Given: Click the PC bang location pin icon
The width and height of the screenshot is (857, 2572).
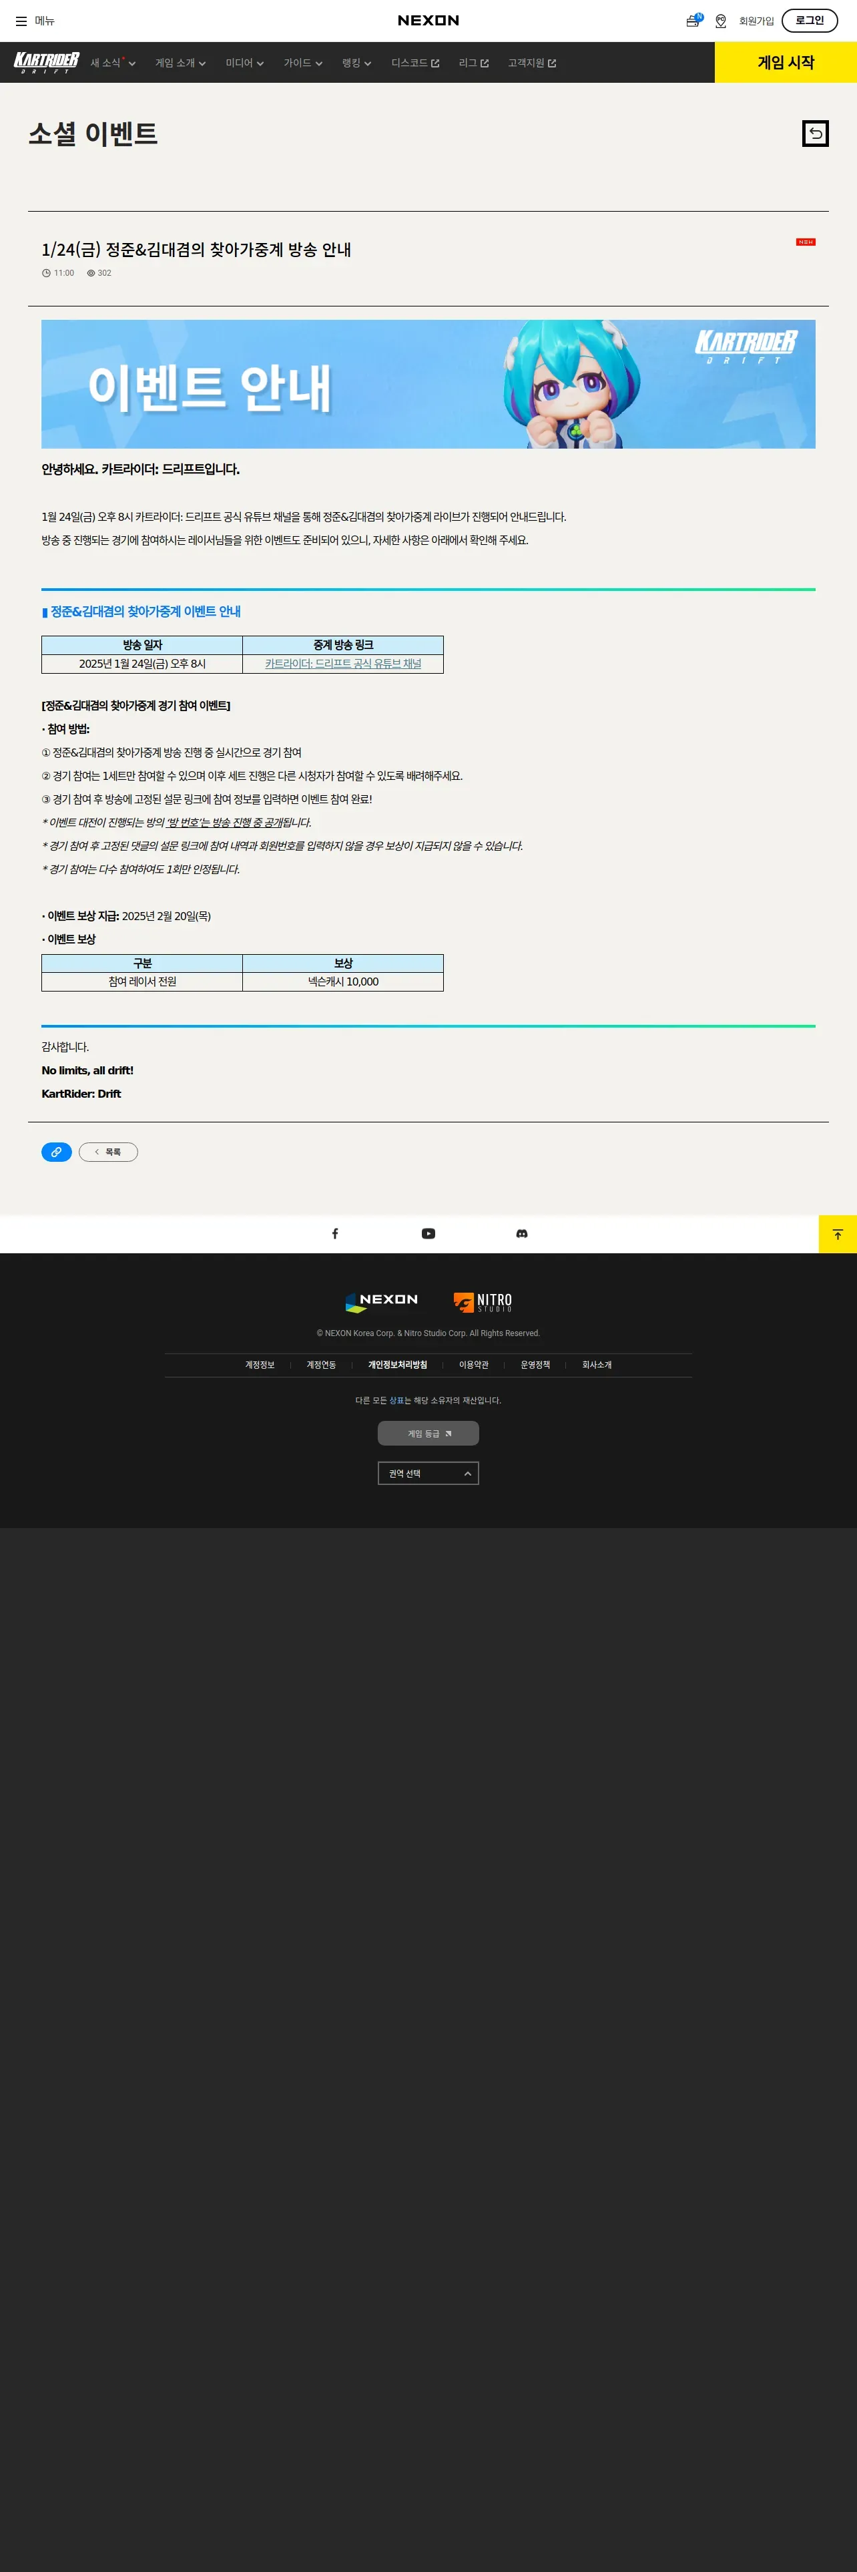Looking at the screenshot, I should click(x=720, y=21).
